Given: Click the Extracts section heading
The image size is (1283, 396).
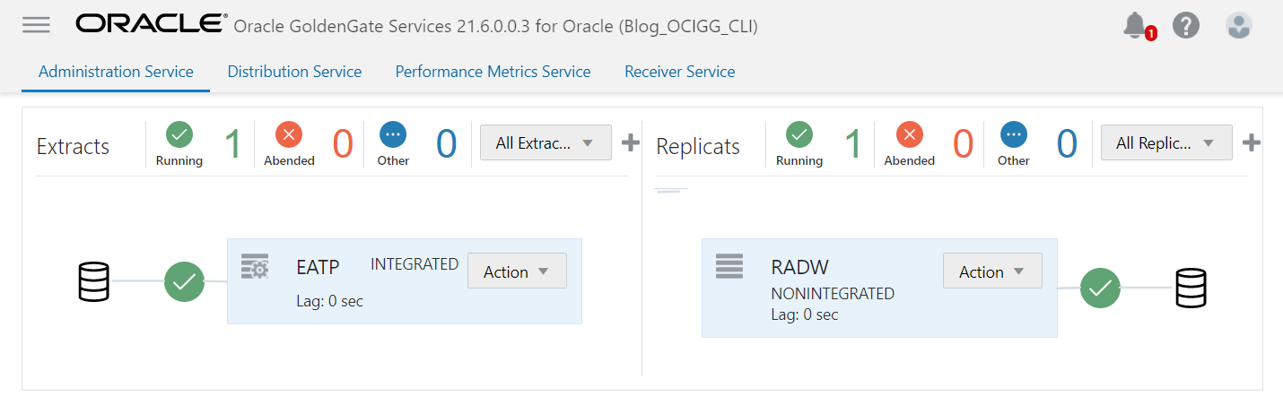Looking at the screenshot, I should click(73, 147).
